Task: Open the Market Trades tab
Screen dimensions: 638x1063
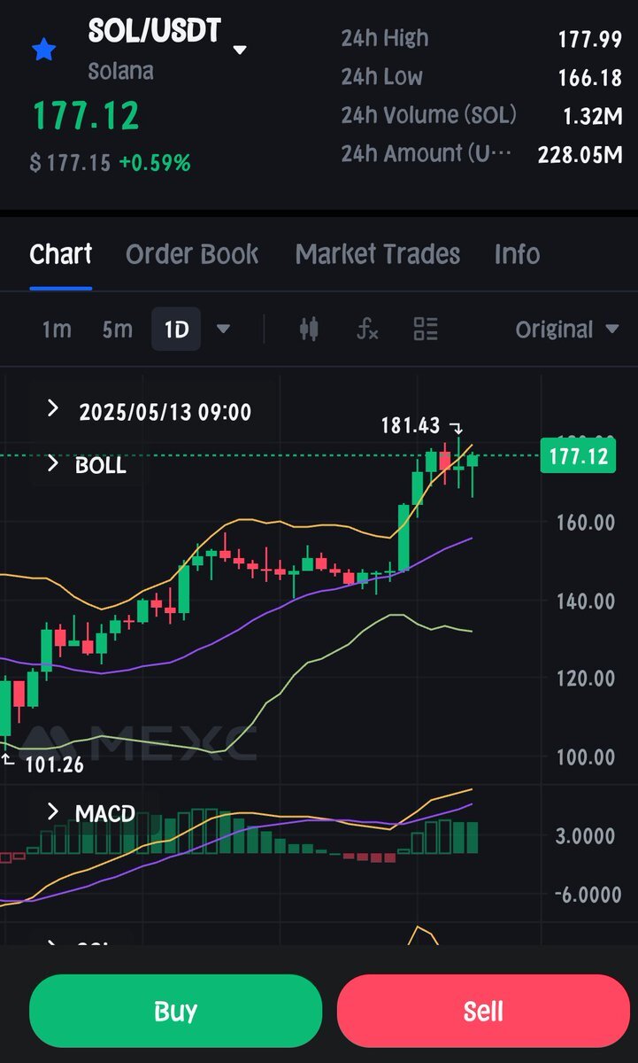Action: pos(378,254)
